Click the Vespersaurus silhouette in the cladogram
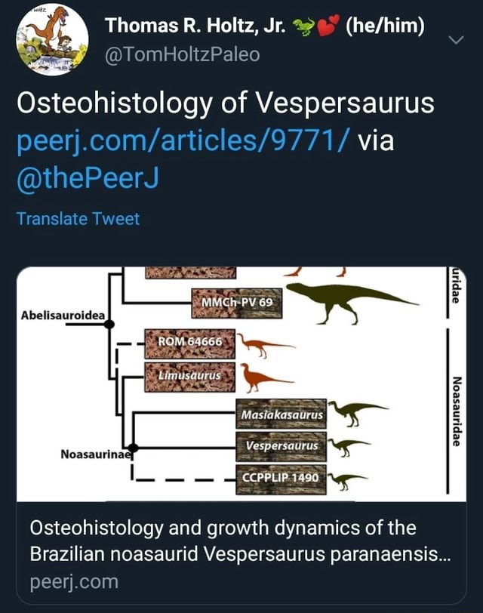Screen dimensions: 483x613 343,445
